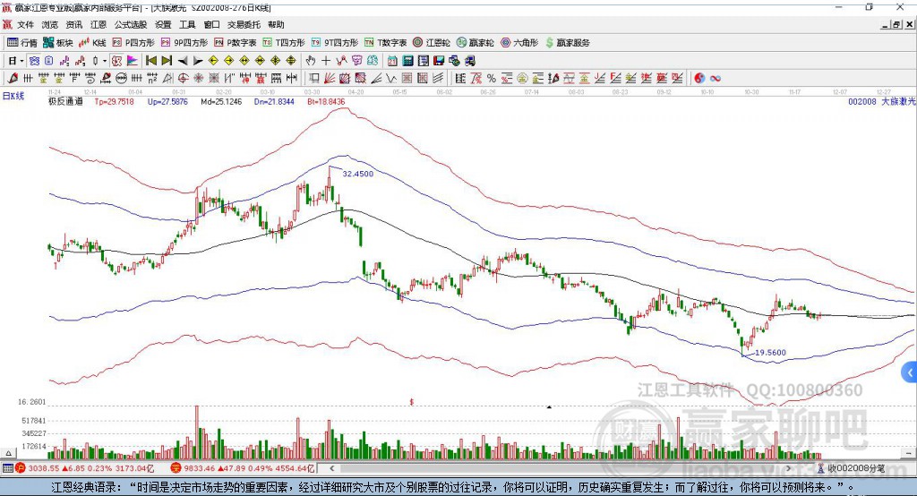Viewport: 917px width, 496px height.
Task: Click the red starburst pattern icon
Action: (198, 78)
